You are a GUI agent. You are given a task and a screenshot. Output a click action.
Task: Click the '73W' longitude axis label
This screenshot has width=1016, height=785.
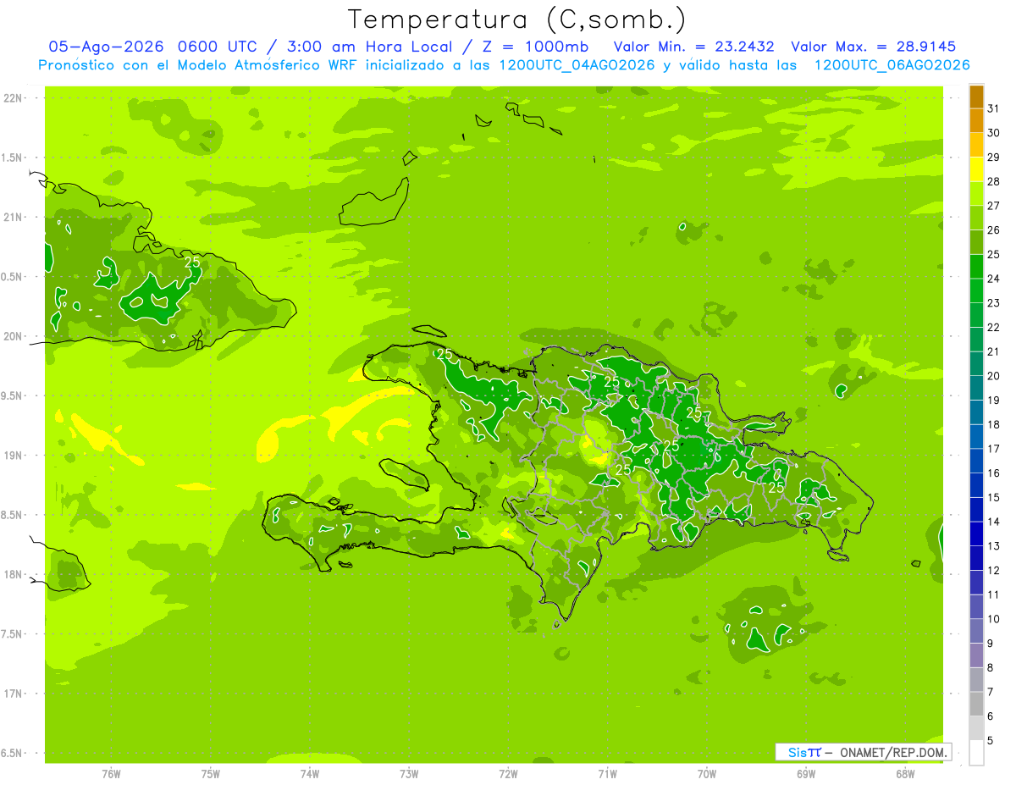pos(409,774)
